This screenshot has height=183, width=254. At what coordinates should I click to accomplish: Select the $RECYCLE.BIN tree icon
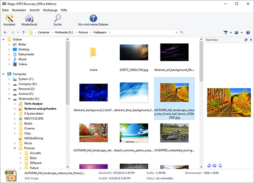pyautogui.click(x=21, y=118)
